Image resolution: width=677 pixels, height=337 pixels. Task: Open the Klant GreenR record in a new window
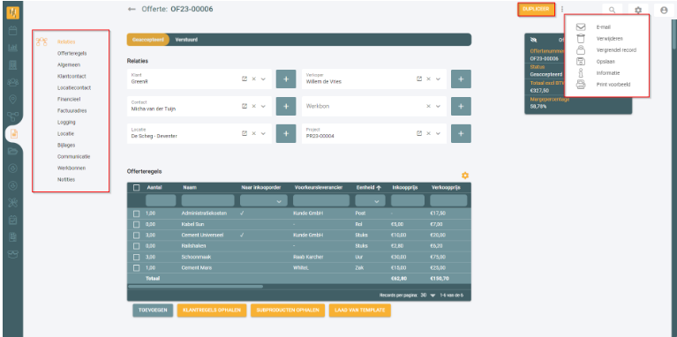(x=244, y=79)
